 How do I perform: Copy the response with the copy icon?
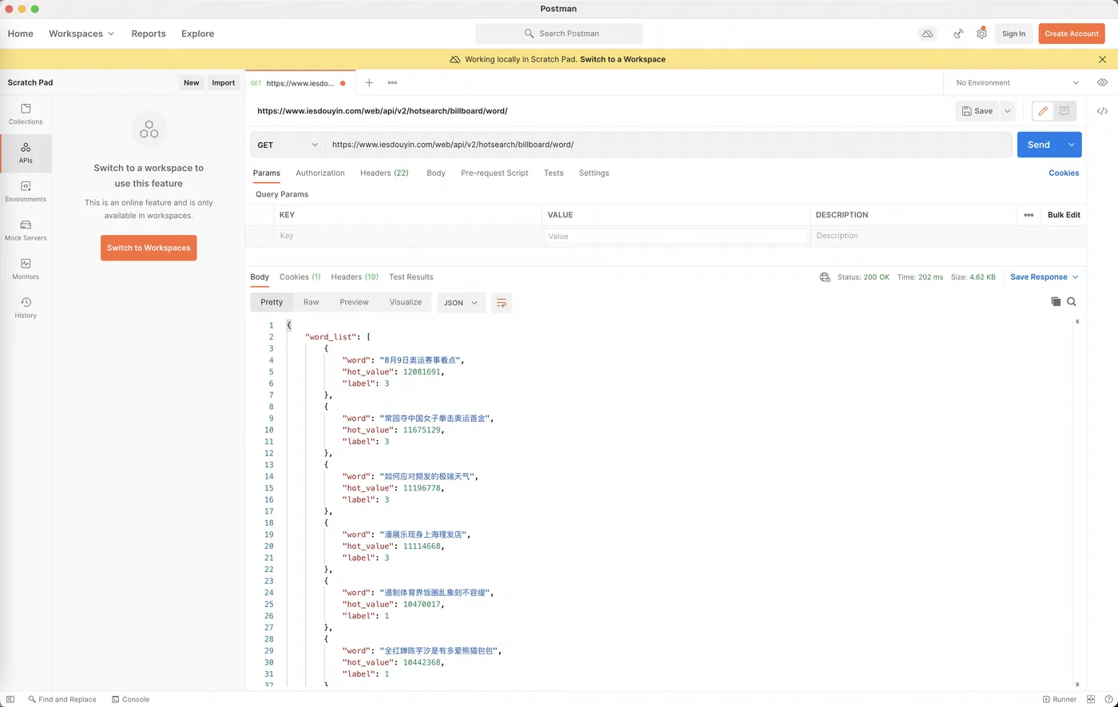pyautogui.click(x=1056, y=301)
